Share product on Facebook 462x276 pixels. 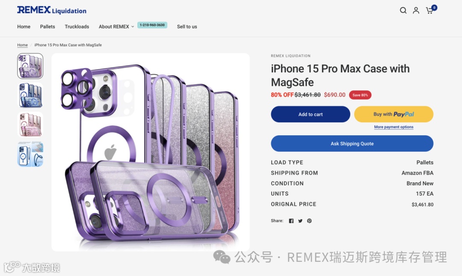(291, 221)
